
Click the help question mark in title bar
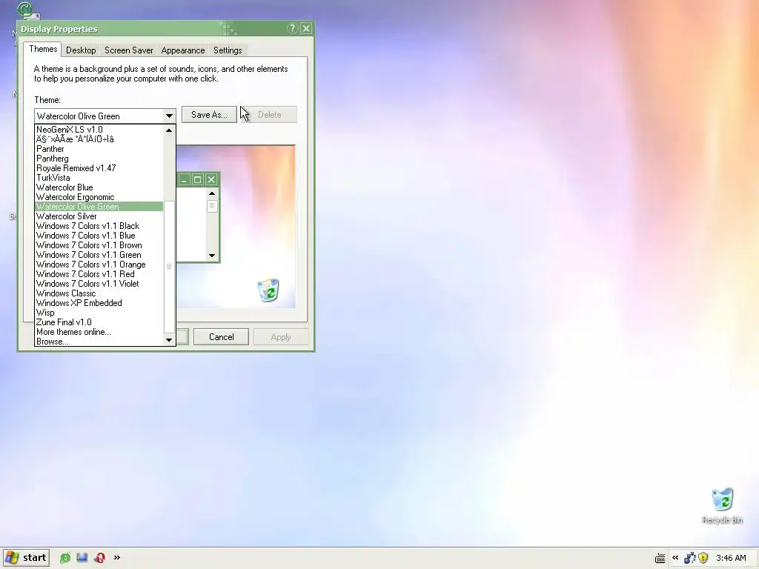coord(292,29)
